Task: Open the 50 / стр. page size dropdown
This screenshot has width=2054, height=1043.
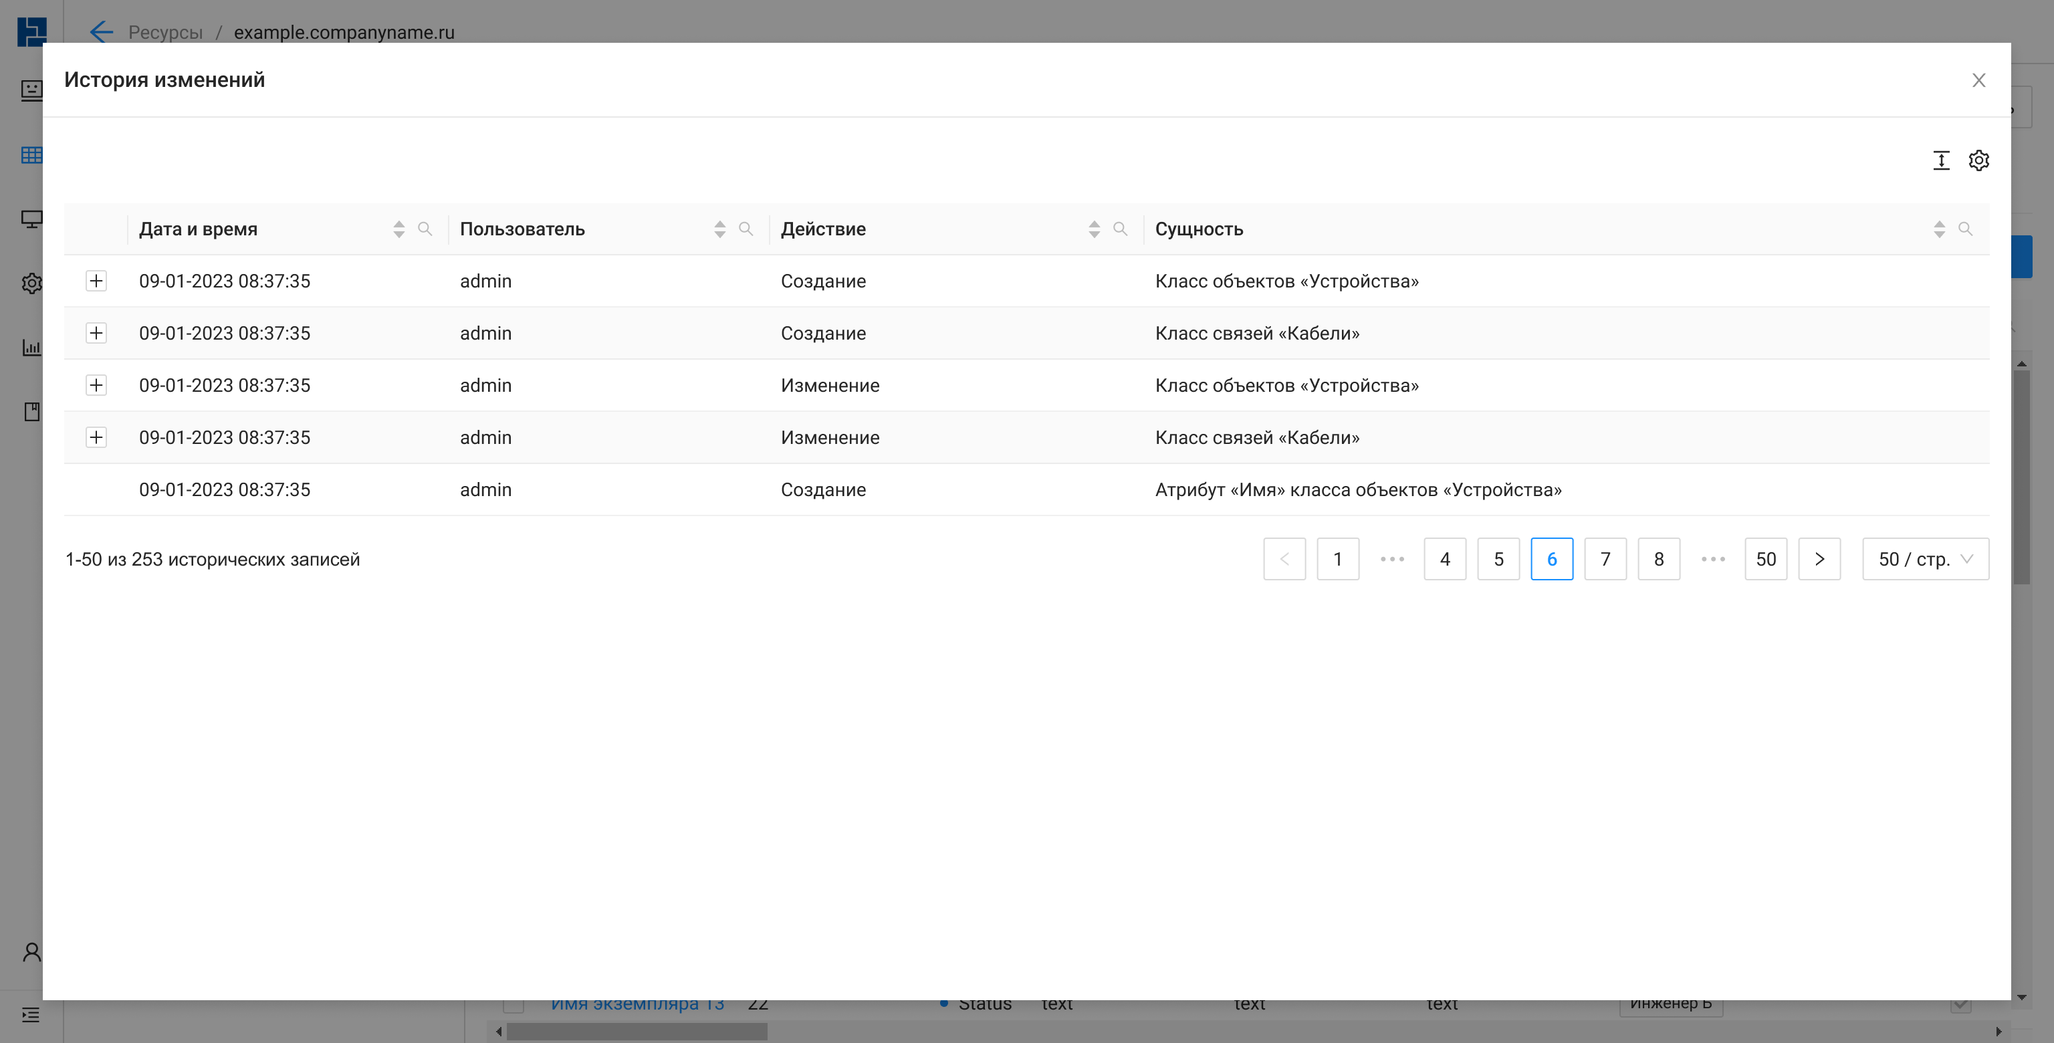Action: (1925, 559)
